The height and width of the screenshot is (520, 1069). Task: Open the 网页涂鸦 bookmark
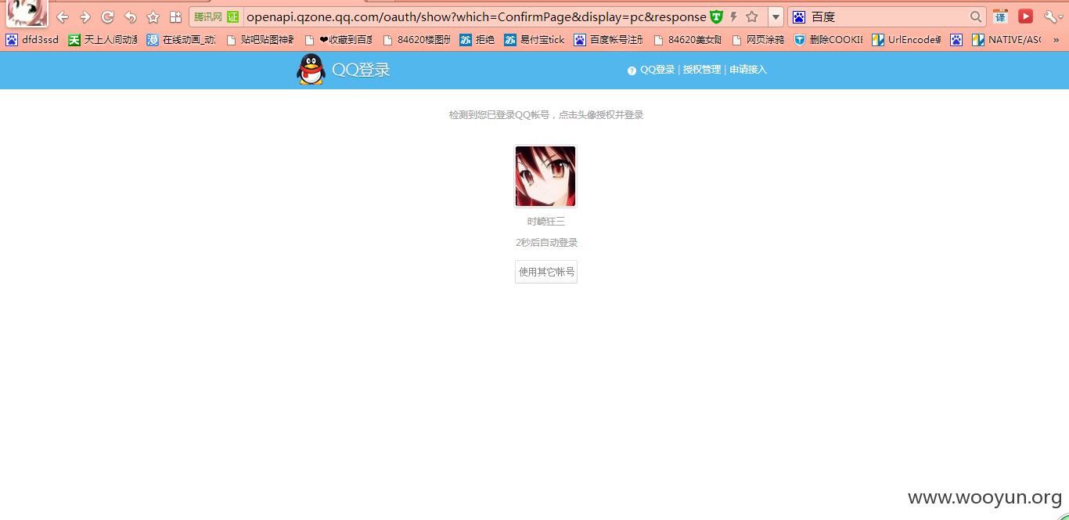tap(758, 40)
